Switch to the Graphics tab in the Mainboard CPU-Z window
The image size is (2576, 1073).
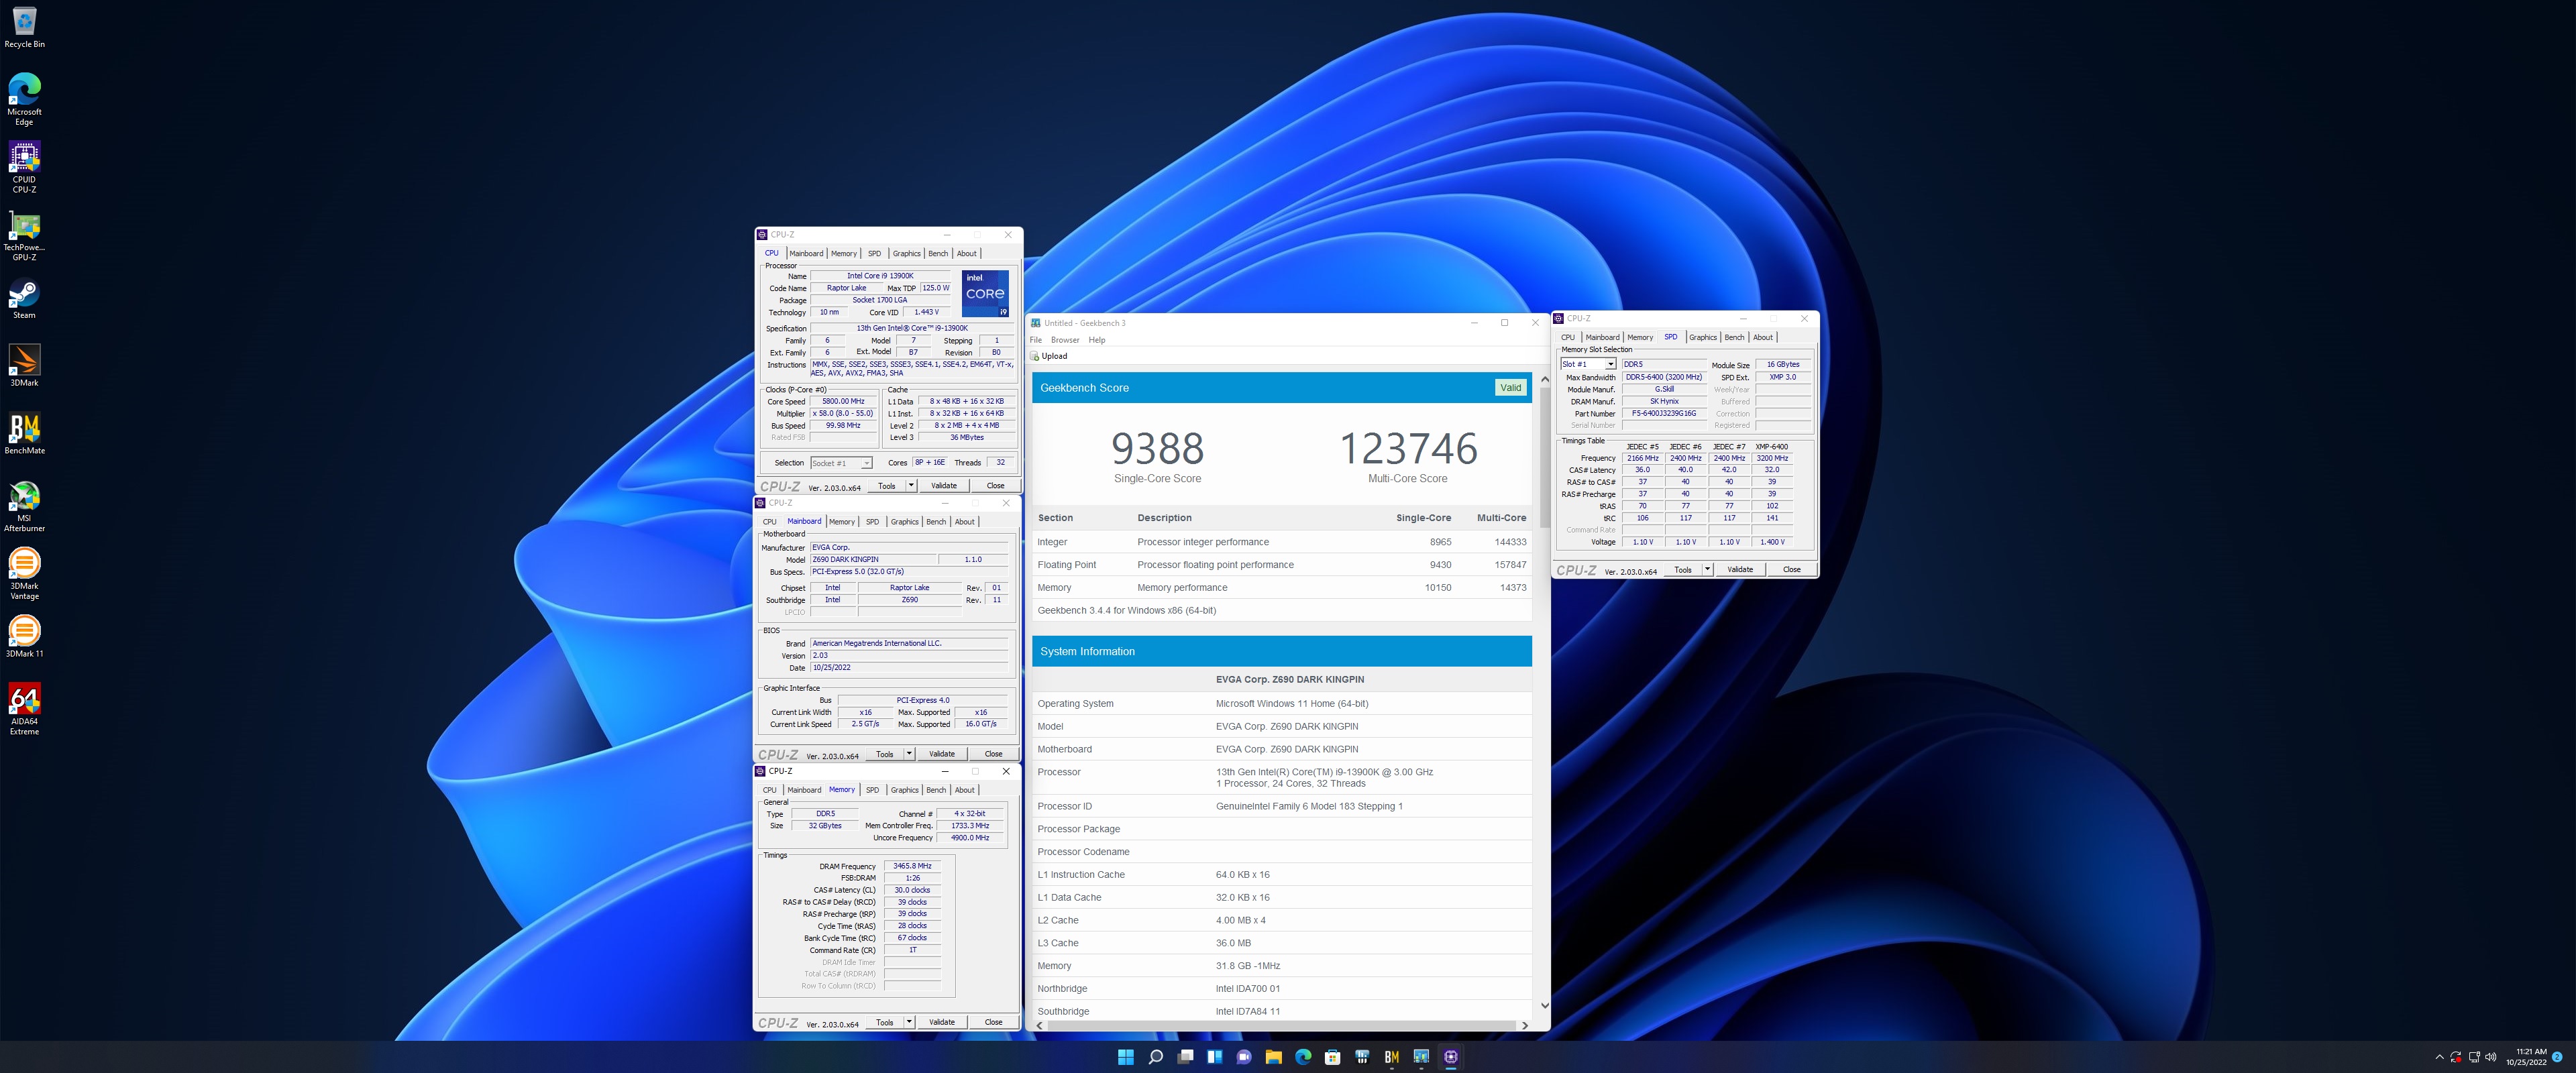(x=904, y=522)
